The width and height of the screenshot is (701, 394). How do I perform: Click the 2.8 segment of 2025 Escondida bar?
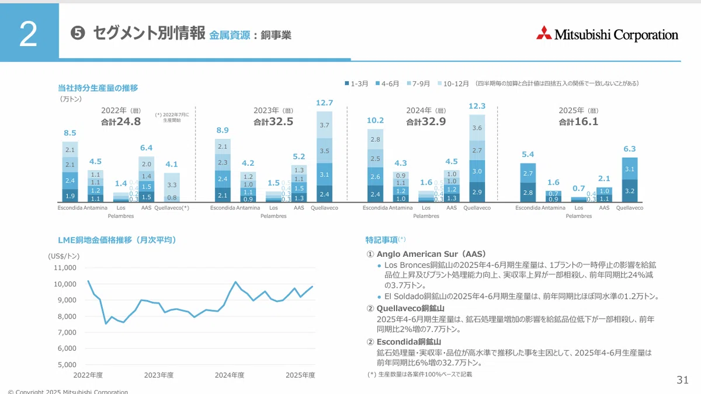coord(528,193)
